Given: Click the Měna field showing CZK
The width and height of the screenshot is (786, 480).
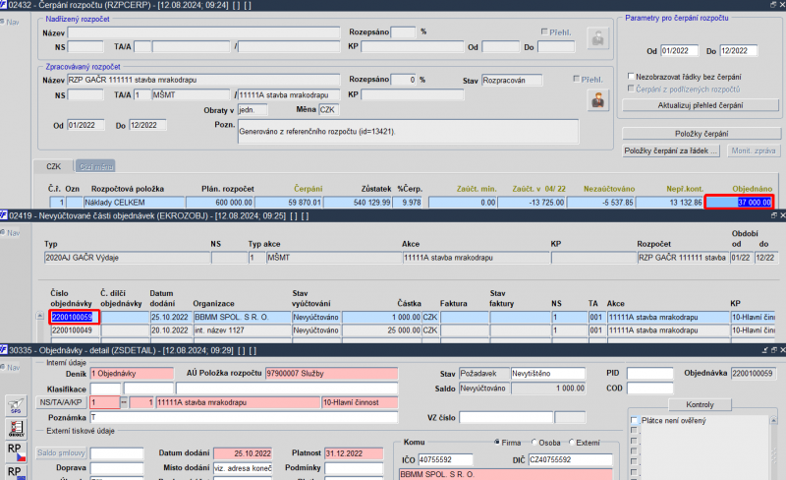Looking at the screenshot, I should 329,109.
